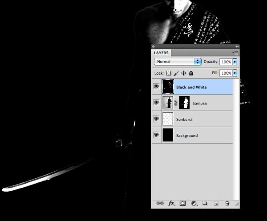Open the layer style fx menu

pos(171,203)
